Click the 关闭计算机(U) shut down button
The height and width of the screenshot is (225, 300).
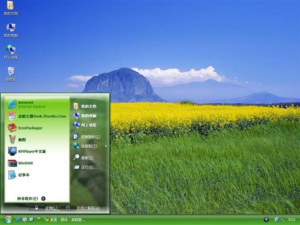tap(81, 208)
